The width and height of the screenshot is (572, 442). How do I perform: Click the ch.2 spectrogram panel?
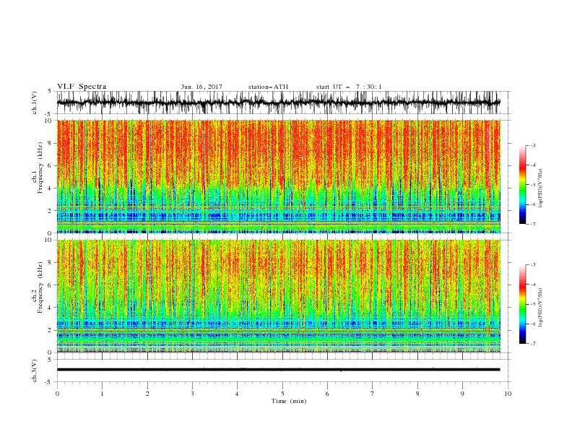pyautogui.click(x=279, y=296)
